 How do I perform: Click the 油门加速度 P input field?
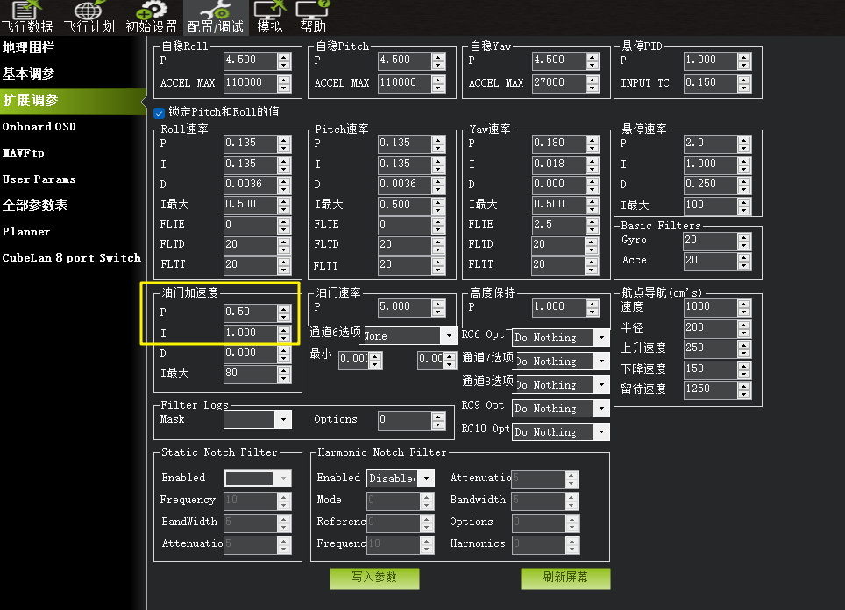coord(249,312)
